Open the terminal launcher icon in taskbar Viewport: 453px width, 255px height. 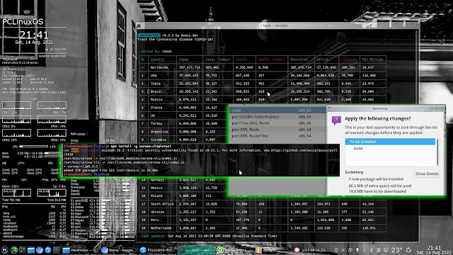click(57, 250)
